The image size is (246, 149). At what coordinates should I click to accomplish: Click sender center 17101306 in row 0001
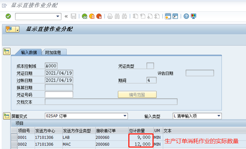tap(48, 137)
